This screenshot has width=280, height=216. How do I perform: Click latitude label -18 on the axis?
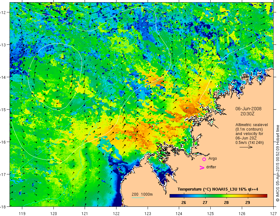[3, 207]
